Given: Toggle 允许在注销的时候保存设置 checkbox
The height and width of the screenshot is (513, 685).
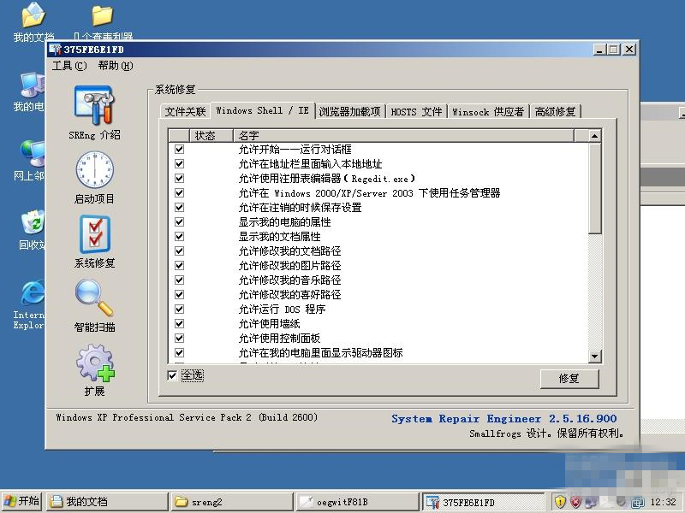Looking at the screenshot, I should [x=179, y=207].
